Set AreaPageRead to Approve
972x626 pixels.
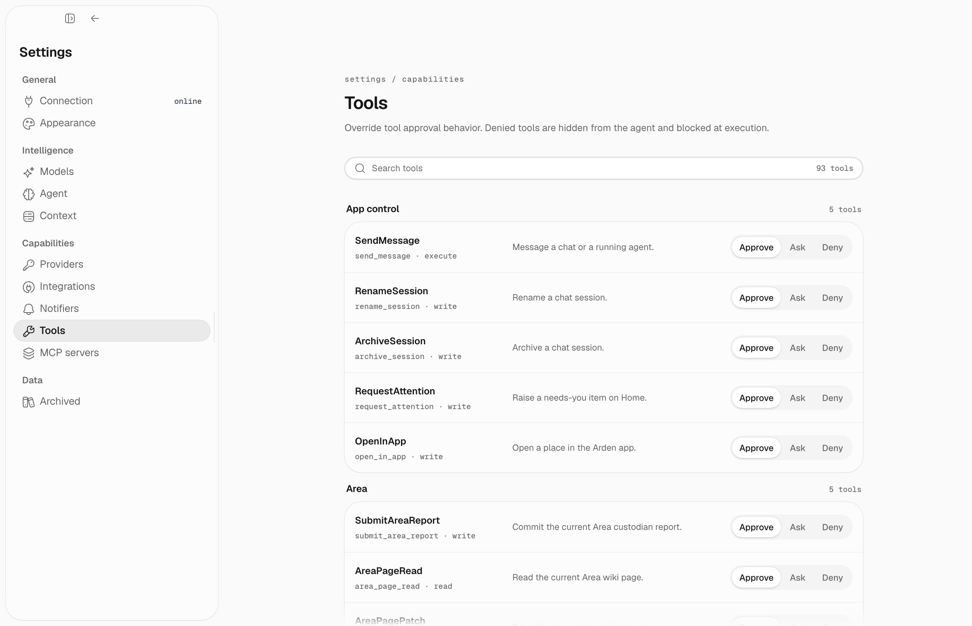click(756, 577)
